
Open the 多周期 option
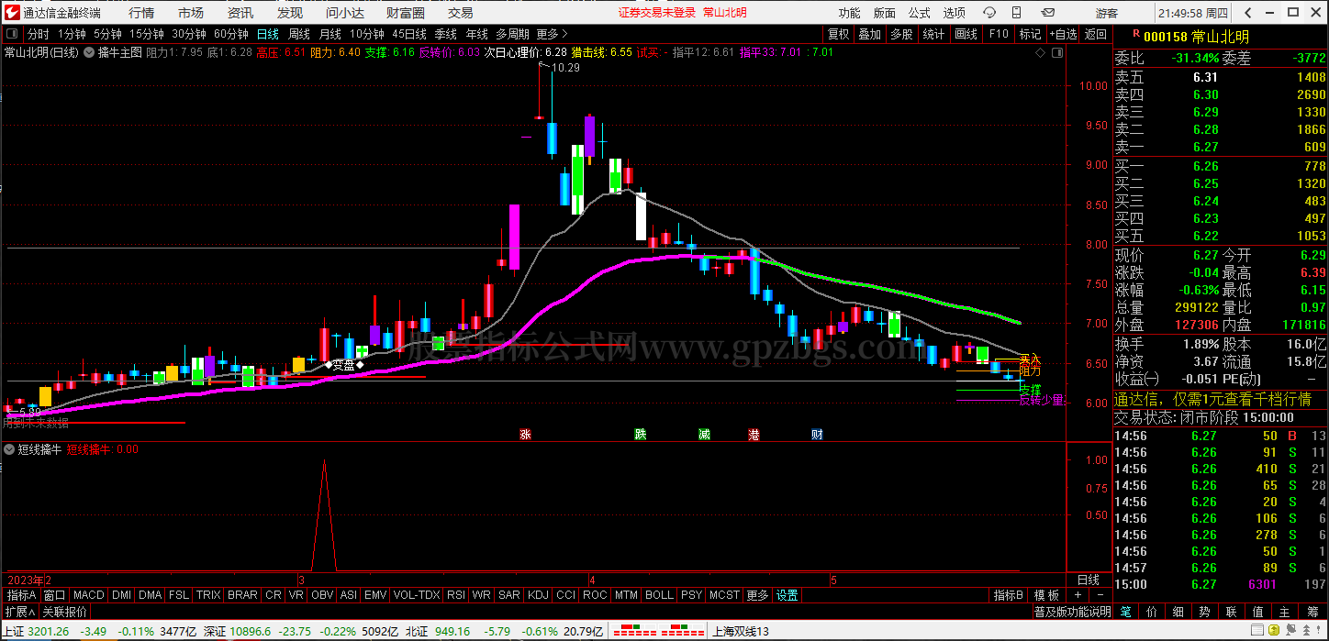pos(512,34)
